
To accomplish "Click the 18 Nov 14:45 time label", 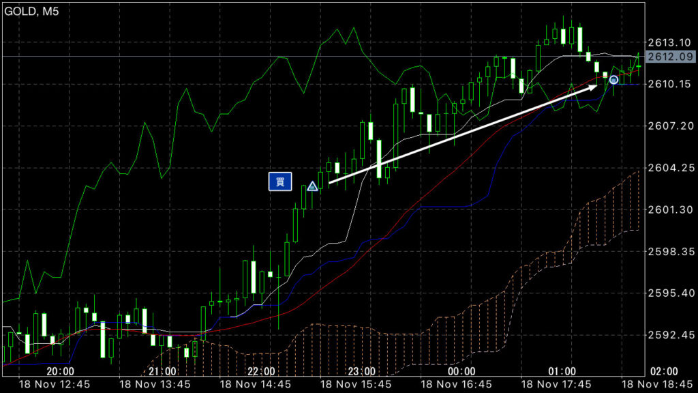I will click(256, 385).
